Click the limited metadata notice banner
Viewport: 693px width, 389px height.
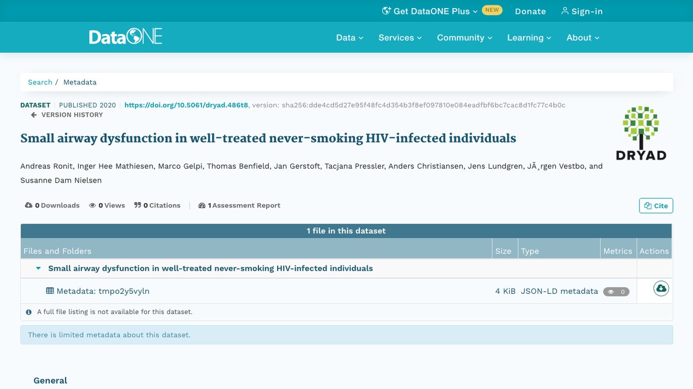(x=346, y=334)
